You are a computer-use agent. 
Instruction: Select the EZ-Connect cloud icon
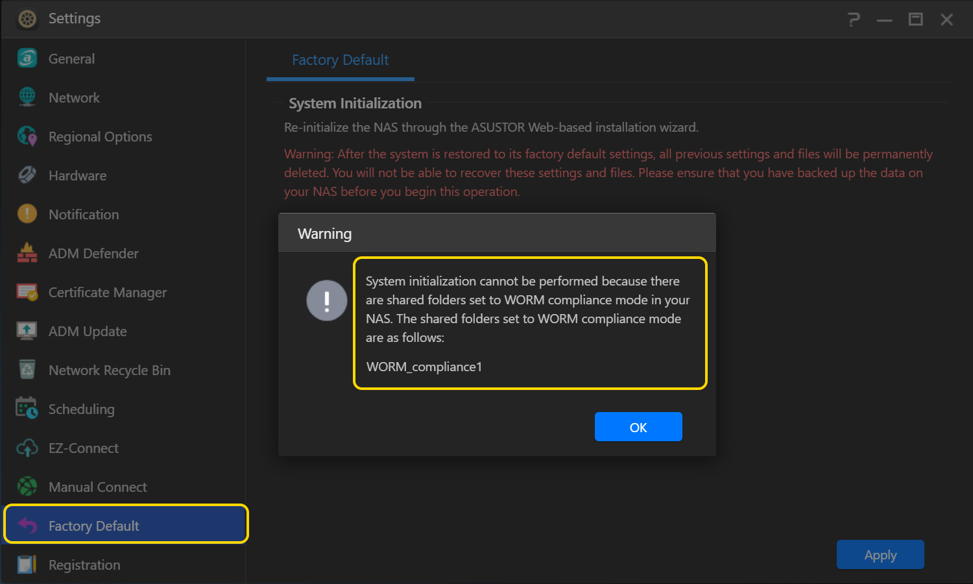[27, 448]
